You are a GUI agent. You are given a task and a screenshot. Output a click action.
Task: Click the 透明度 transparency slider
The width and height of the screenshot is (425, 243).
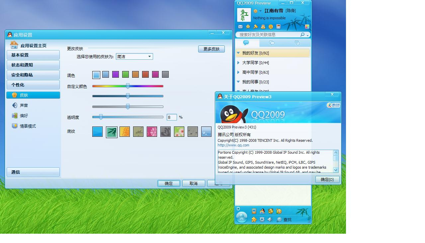(128, 117)
